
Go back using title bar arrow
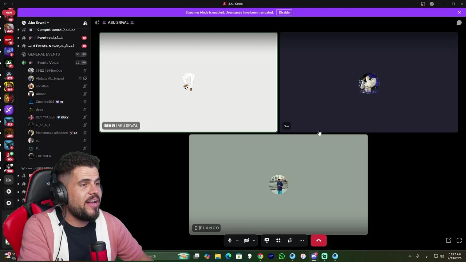[x=5, y=4]
